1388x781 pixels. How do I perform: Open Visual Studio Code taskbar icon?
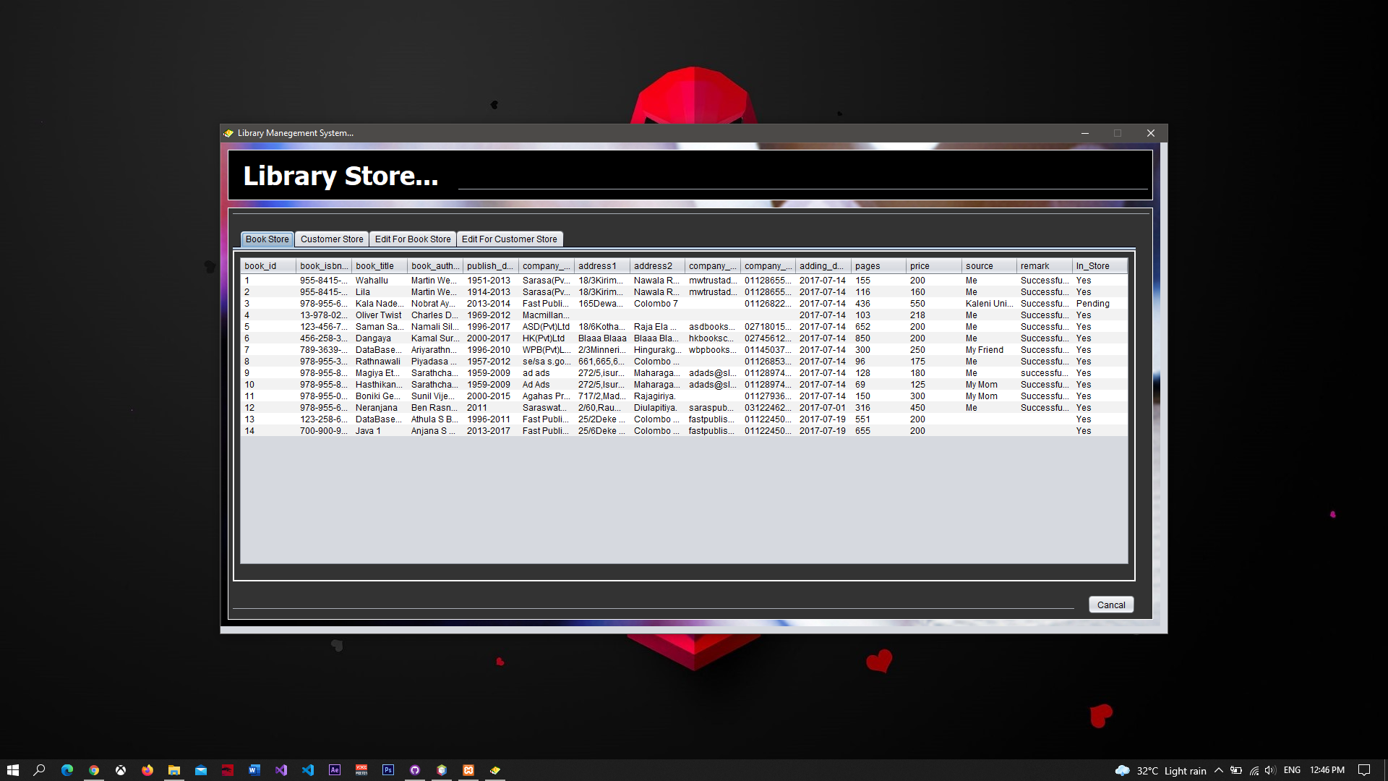(308, 770)
